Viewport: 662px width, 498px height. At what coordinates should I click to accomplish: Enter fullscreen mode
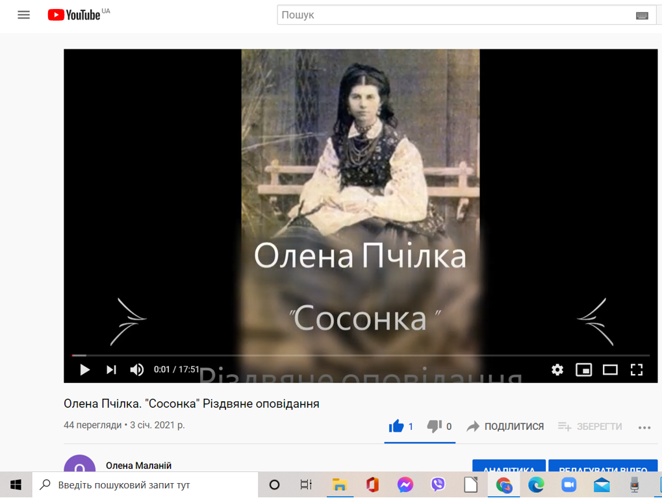pos(637,369)
